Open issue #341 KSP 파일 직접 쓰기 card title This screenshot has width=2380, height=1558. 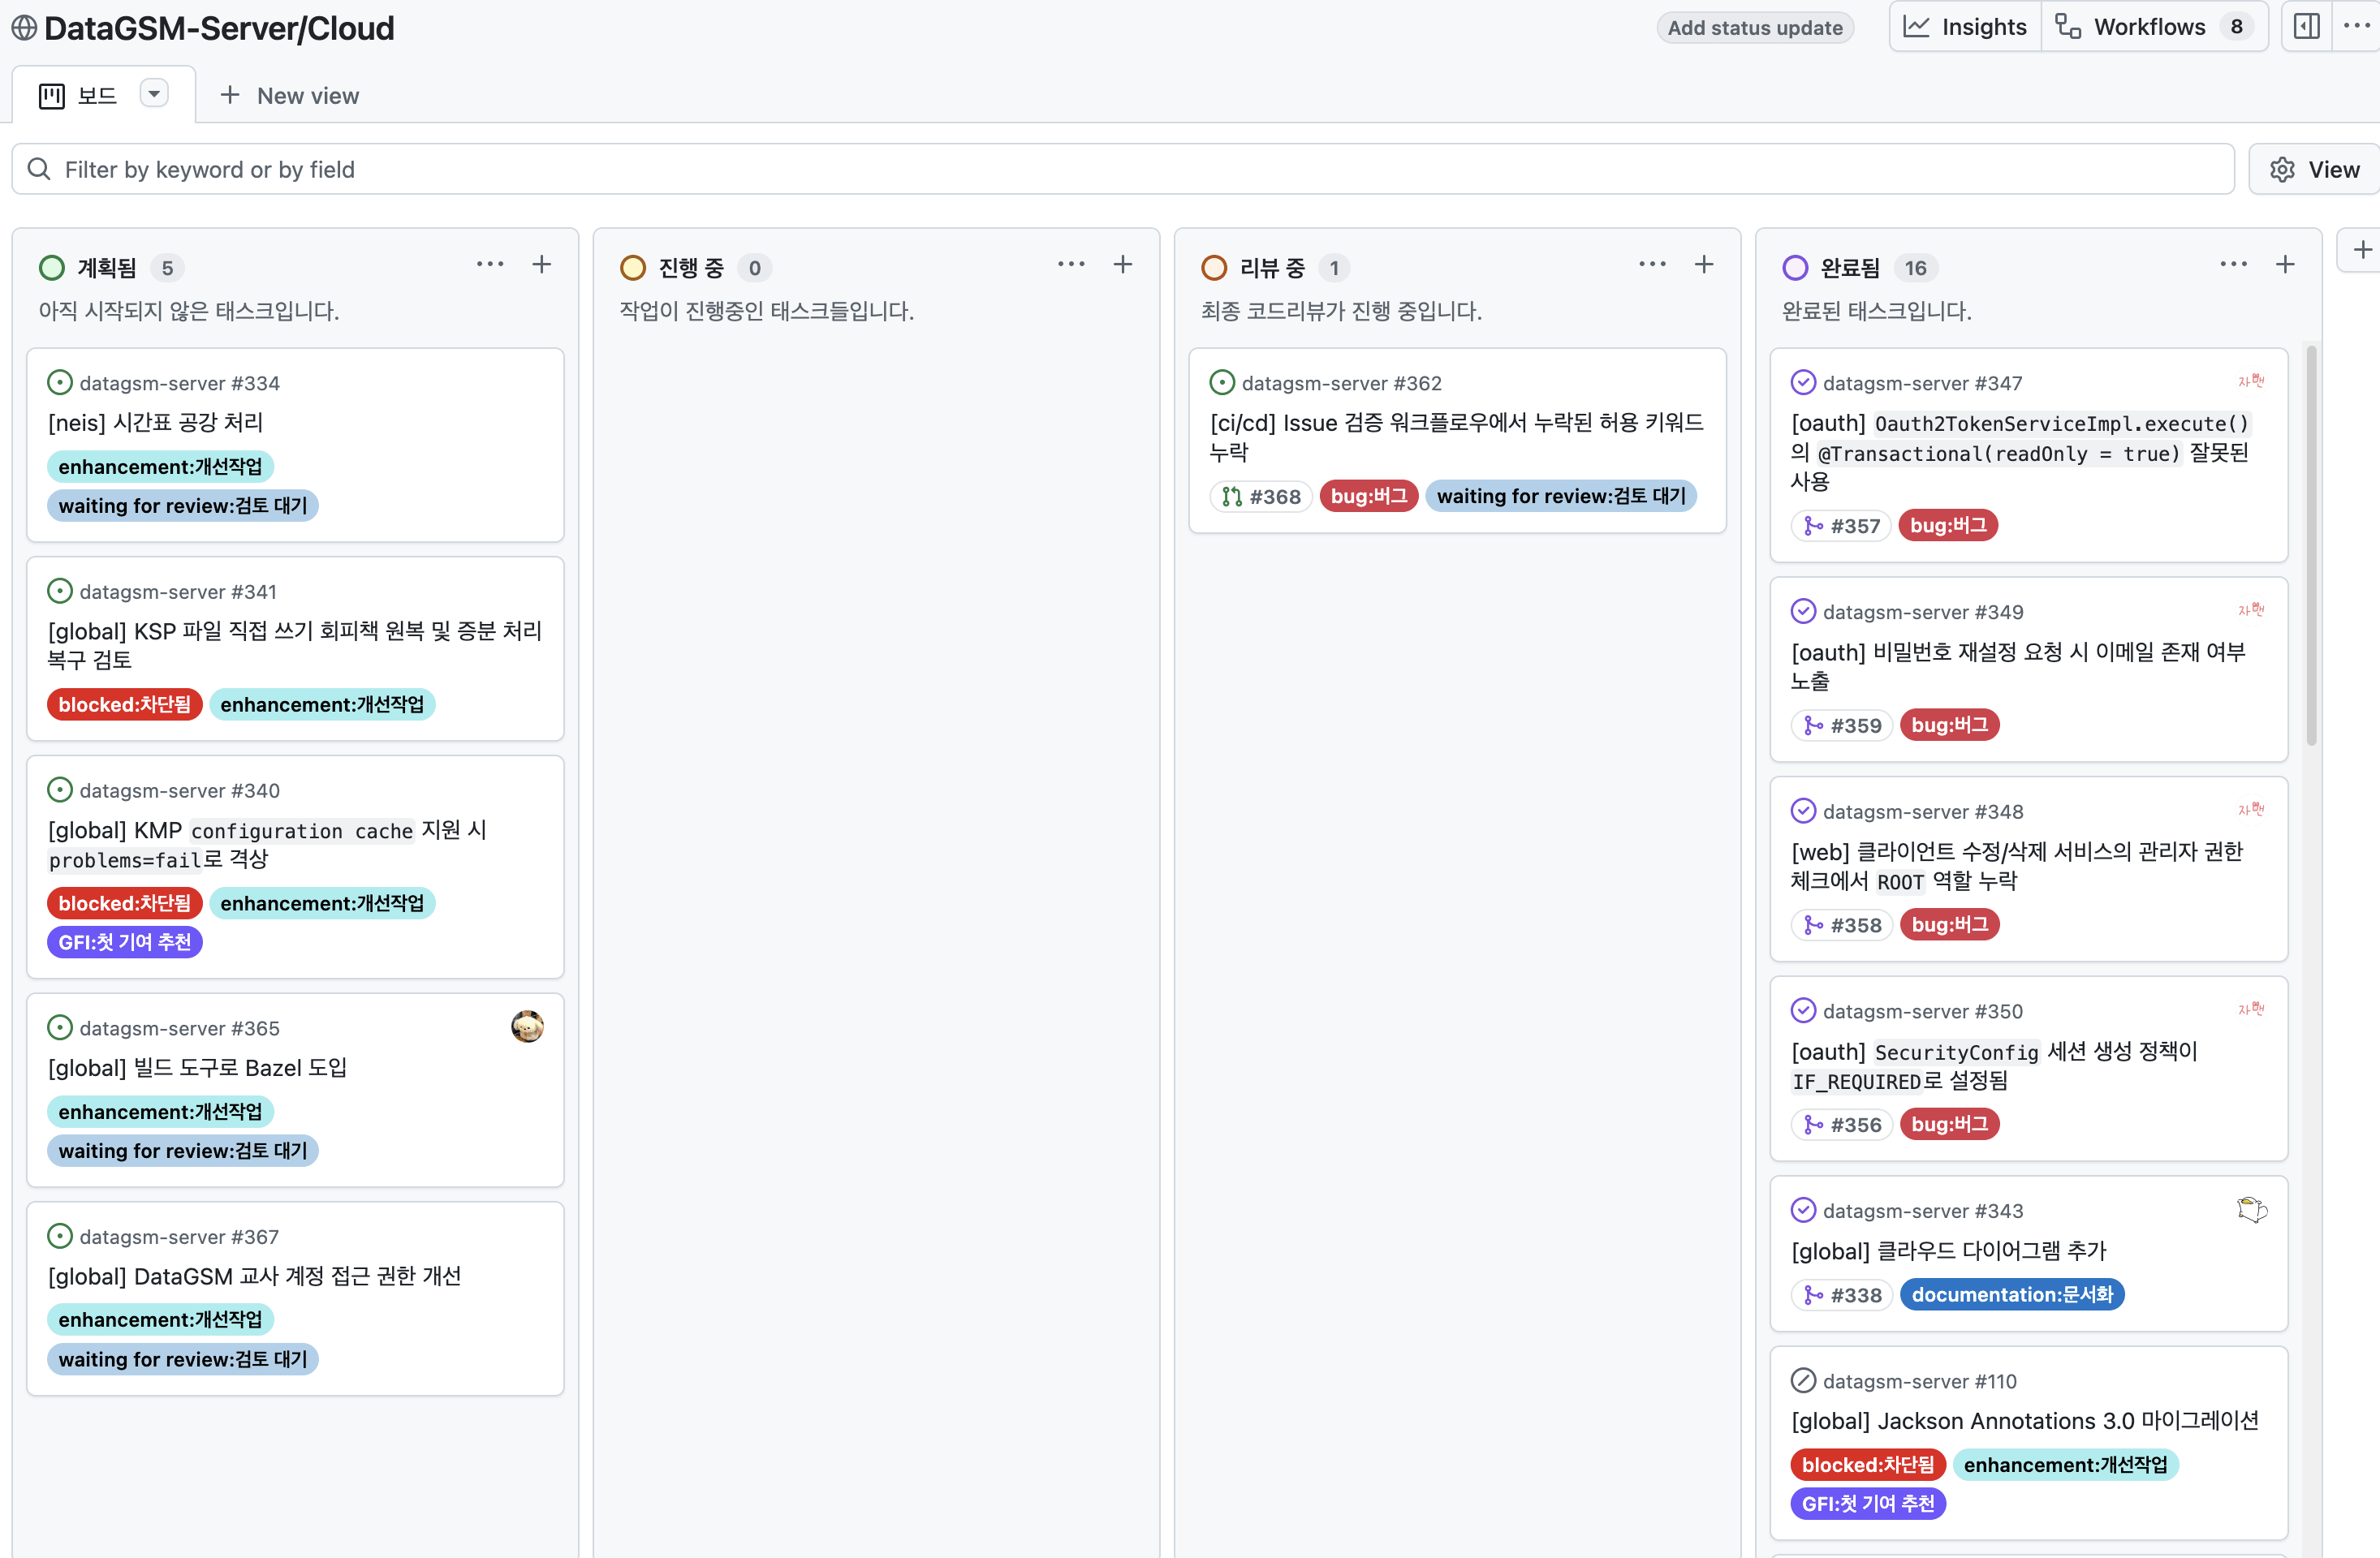click(x=295, y=646)
